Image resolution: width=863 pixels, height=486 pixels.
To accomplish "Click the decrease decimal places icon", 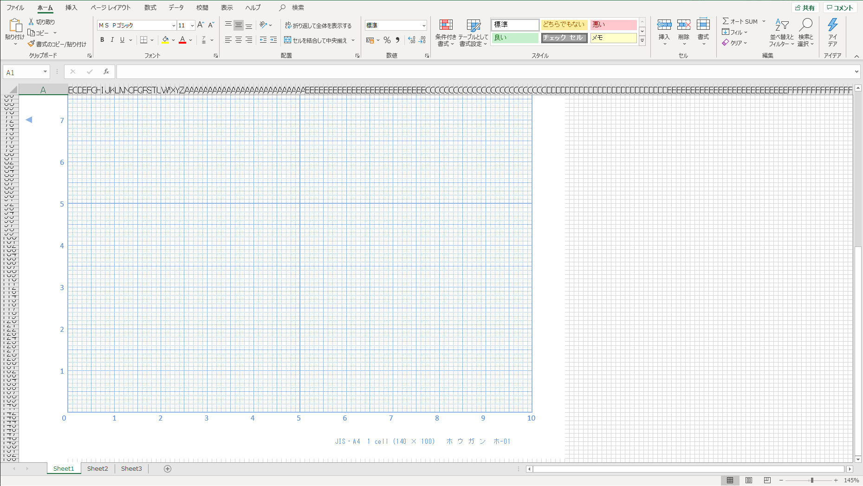I will (x=422, y=40).
